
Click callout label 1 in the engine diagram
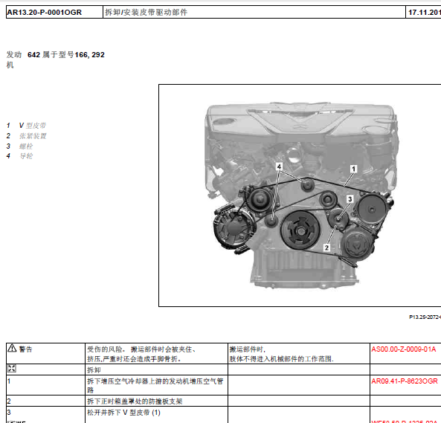(353, 169)
